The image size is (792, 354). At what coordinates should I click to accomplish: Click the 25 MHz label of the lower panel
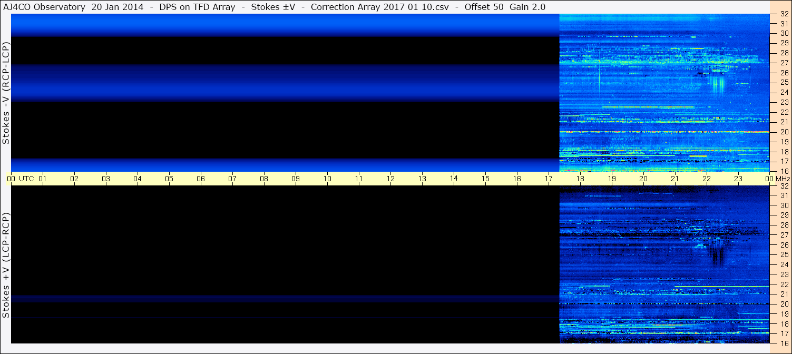784,254
